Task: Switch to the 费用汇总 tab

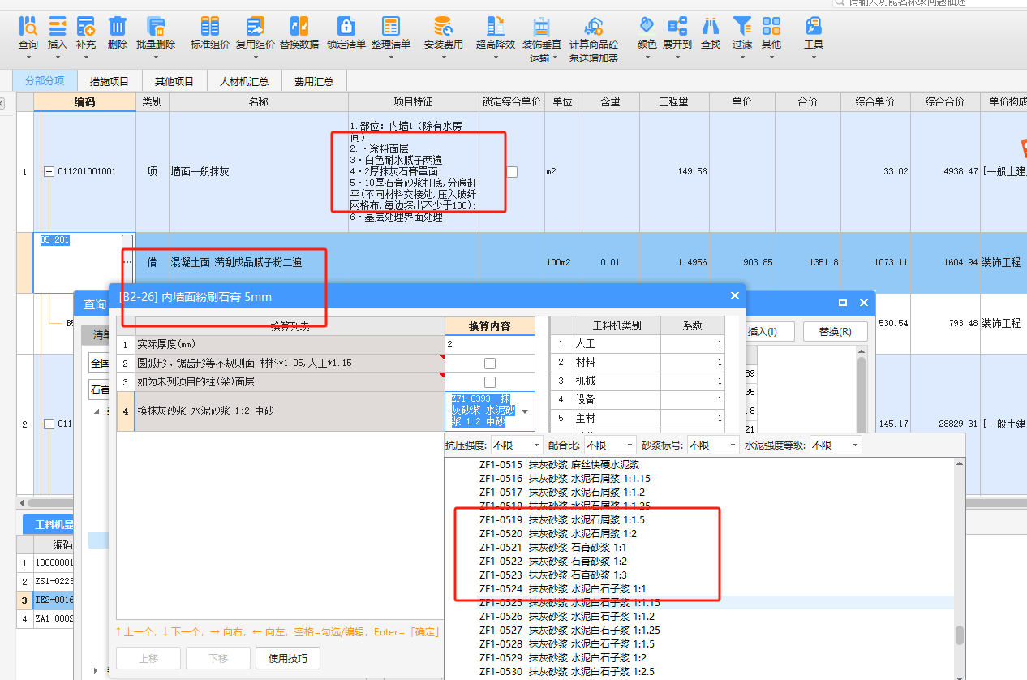Action: [314, 81]
